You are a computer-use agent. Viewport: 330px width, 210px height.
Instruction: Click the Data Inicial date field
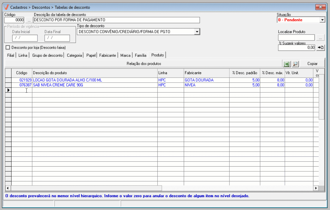click(x=25, y=38)
